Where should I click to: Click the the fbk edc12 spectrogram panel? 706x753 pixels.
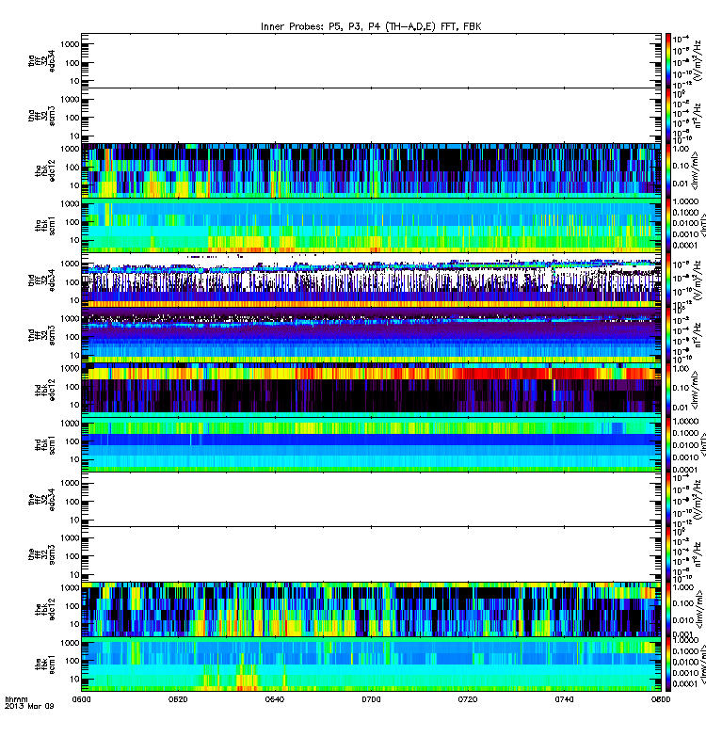[371, 609]
